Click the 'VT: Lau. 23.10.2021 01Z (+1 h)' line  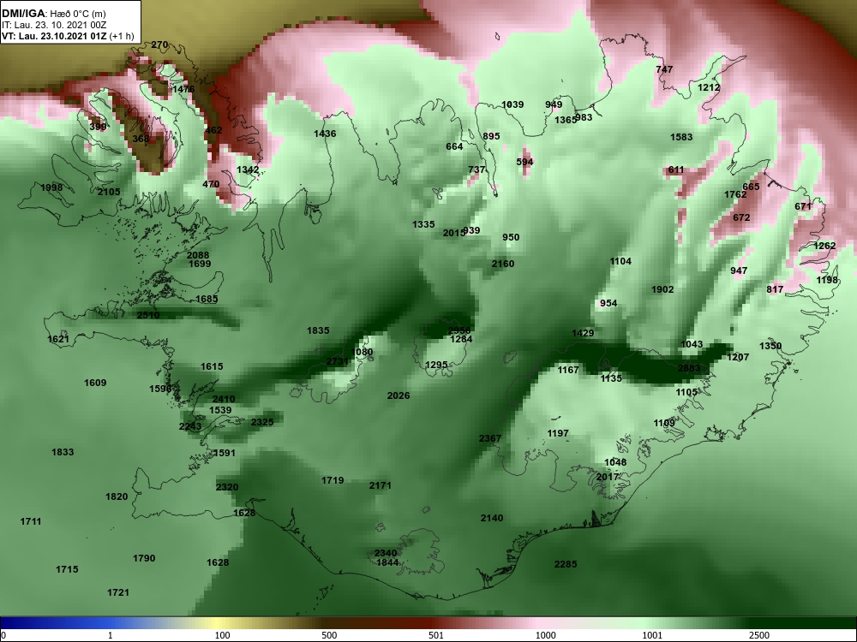click(67, 37)
